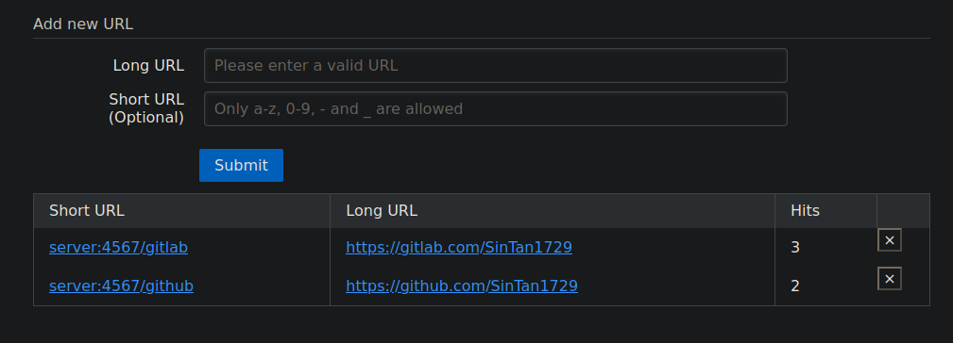Delete the gitlab short URL entry
Viewport: 953px width, 343px height.
(889, 240)
